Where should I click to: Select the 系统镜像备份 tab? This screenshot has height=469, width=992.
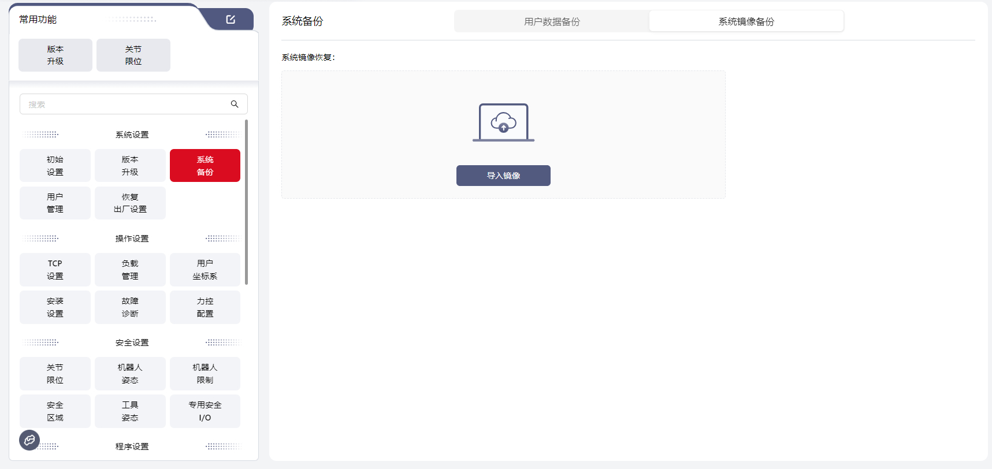(x=746, y=21)
